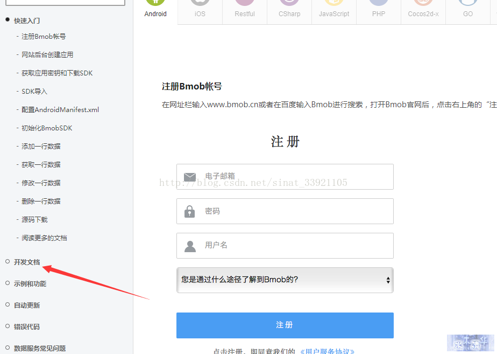Switch to the GO tab
497x354 pixels.
tap(468, 11)
